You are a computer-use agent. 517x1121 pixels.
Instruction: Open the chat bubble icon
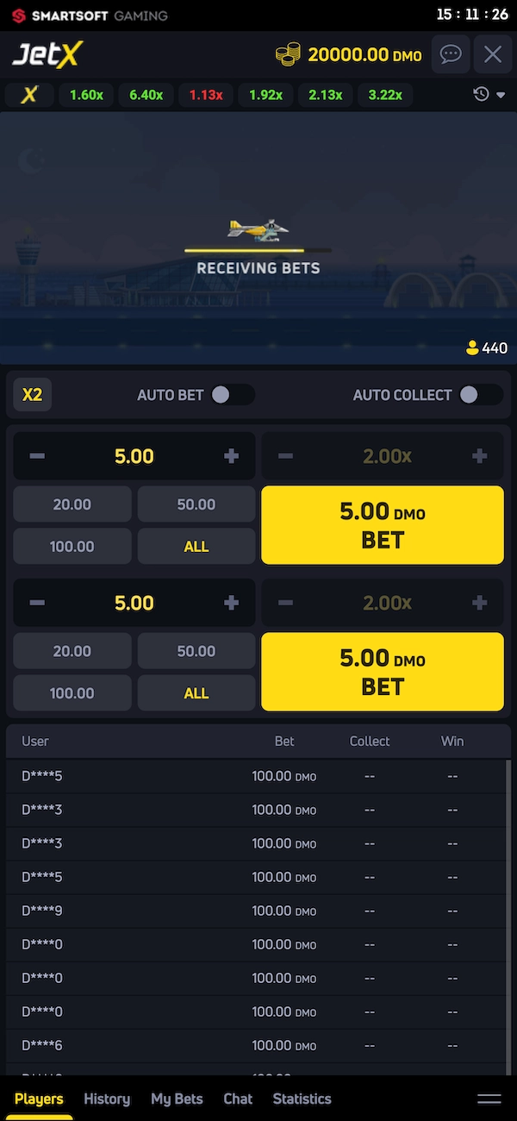tap(450, 54)
